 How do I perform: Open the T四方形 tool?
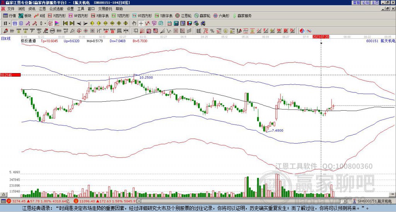121,15
